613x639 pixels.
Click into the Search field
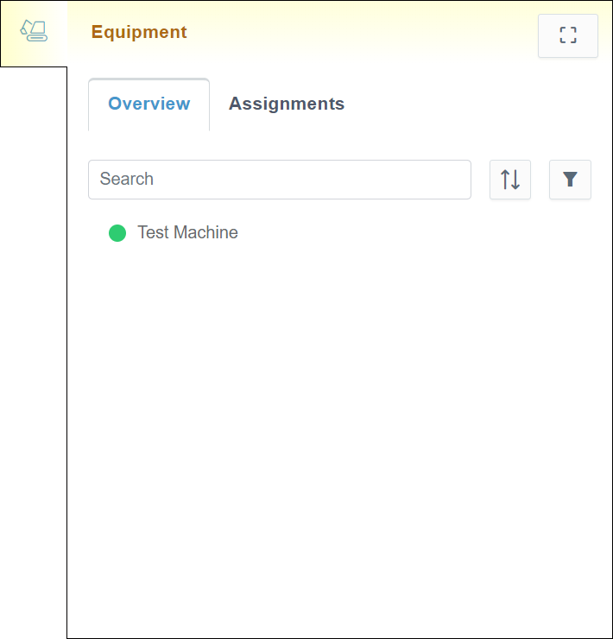[x=279, y=180]
